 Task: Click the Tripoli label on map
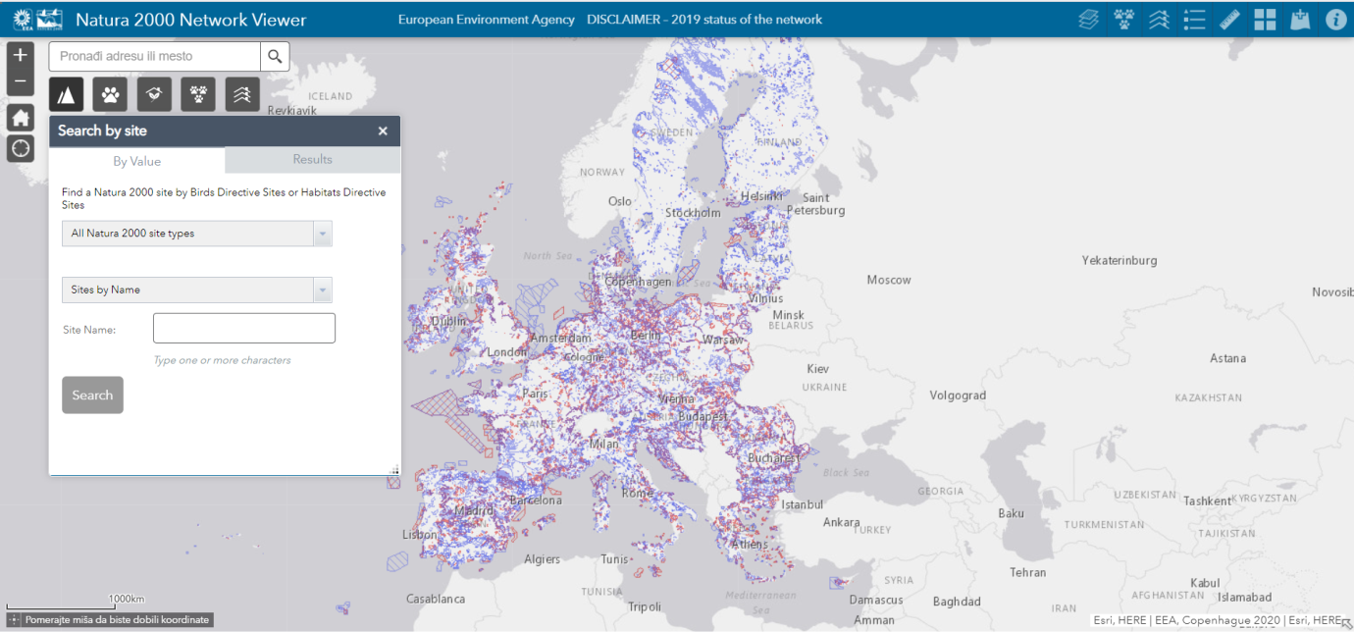tap(645, 606)
